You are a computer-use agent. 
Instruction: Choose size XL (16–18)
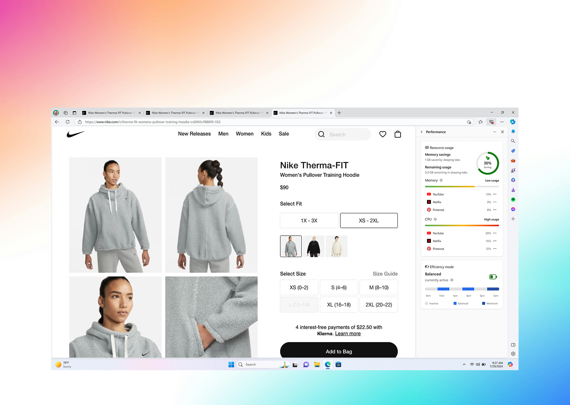[339, 305]
